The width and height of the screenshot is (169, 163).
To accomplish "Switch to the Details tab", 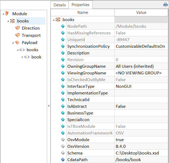I will click(x=59, y=5).
